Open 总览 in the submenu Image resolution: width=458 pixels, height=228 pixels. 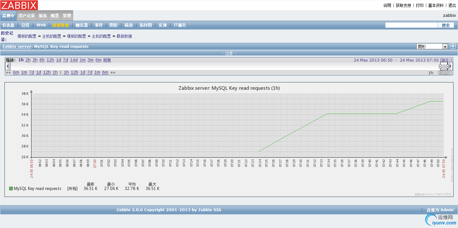point(25,25)
